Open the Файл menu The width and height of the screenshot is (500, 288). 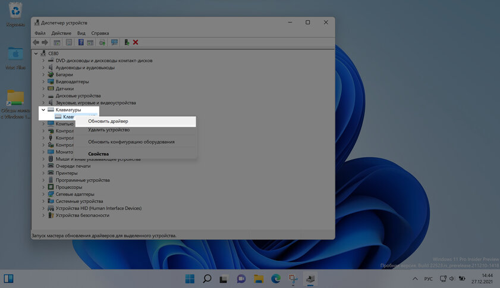(x=40, y=33)
